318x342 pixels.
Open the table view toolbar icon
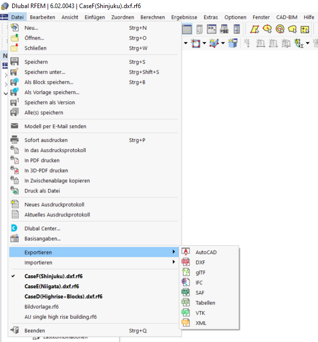(x=187, y=29)
